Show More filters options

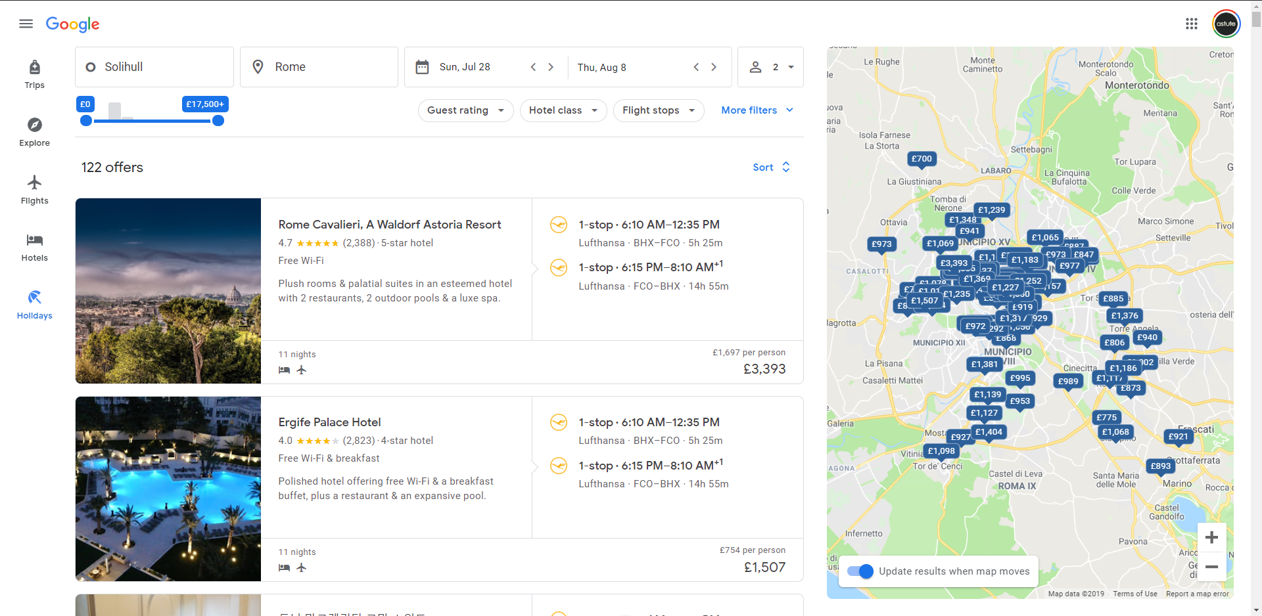tap(757, 110)
